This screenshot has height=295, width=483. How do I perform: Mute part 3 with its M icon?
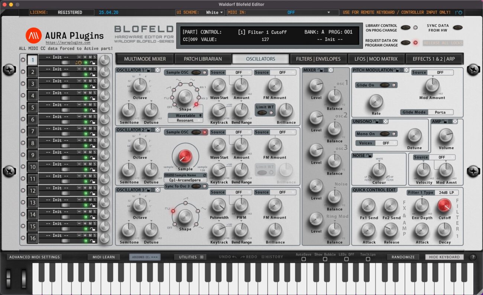90,81
